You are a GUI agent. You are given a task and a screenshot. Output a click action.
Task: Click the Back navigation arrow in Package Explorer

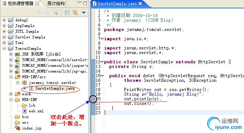point(39,12)
